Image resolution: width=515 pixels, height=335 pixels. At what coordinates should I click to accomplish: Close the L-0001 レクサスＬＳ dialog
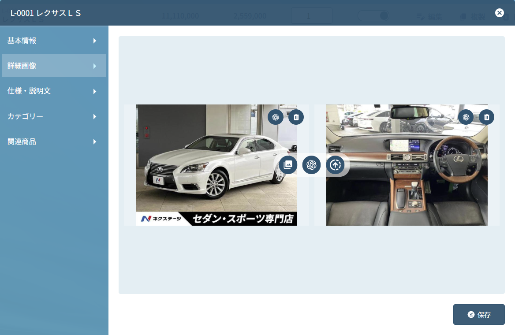tap(499, 13)
